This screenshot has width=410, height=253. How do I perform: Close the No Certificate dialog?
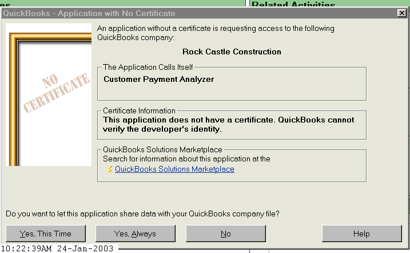pos(401,13)
